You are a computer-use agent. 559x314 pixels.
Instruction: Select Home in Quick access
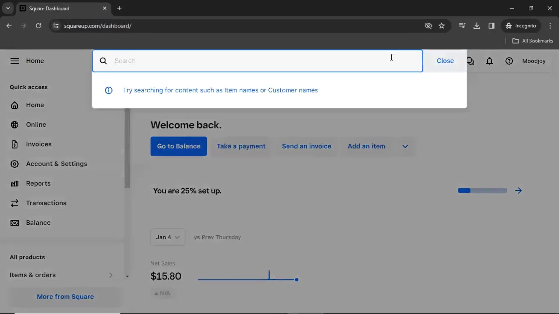pos(35,105)
